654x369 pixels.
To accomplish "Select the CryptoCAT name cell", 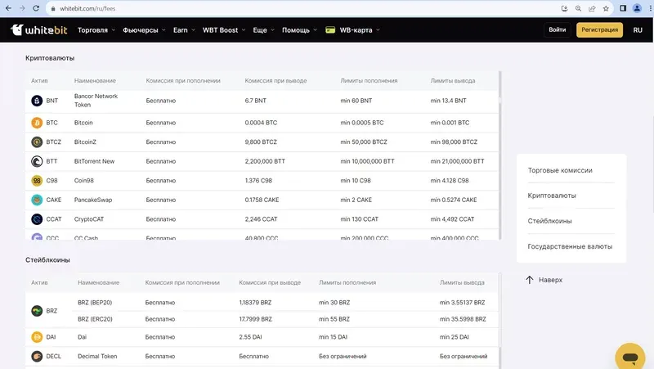I will tap(89, 218).
